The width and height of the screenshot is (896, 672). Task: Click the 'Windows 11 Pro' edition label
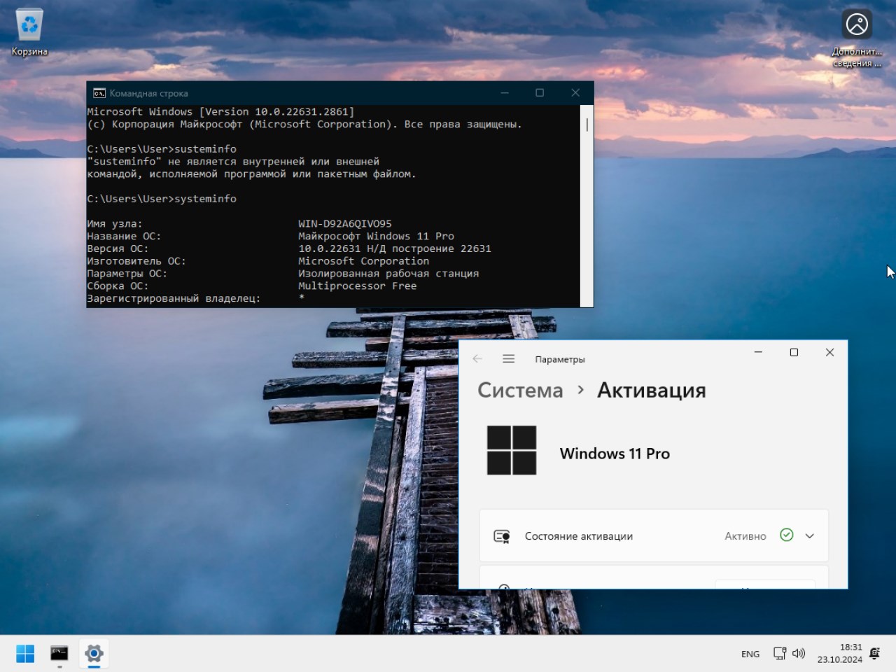pyautogui.click(x=615, y=454)
